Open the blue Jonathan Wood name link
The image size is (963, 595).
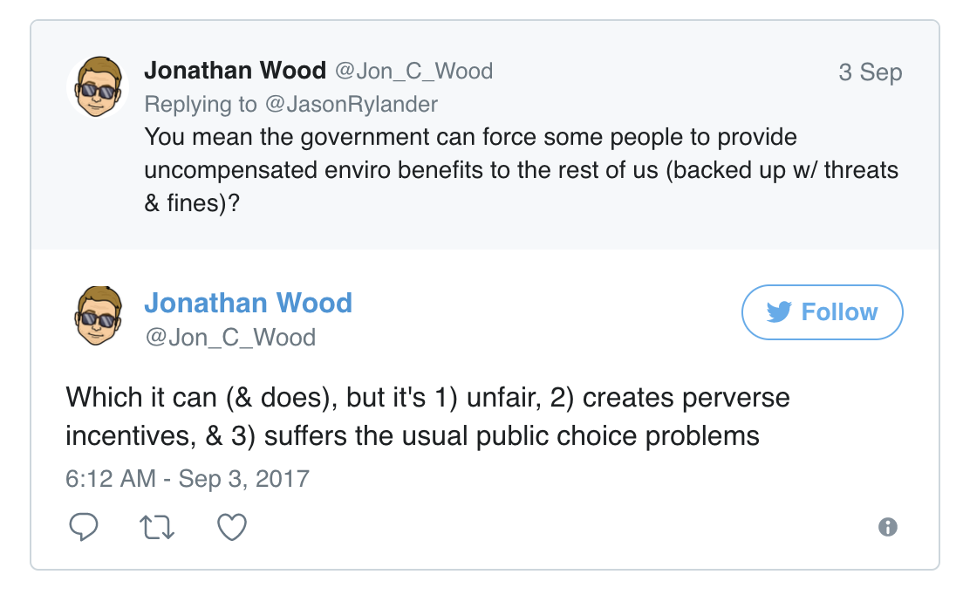click(x=248, y=303)
